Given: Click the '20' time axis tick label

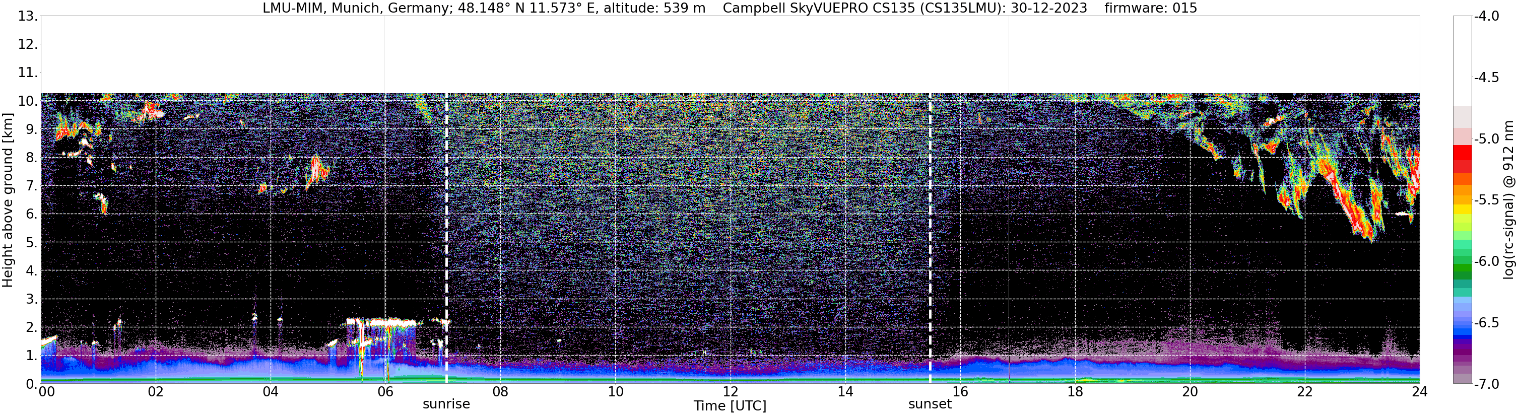Looking at the screenshot, I should tap(1190, 392).
